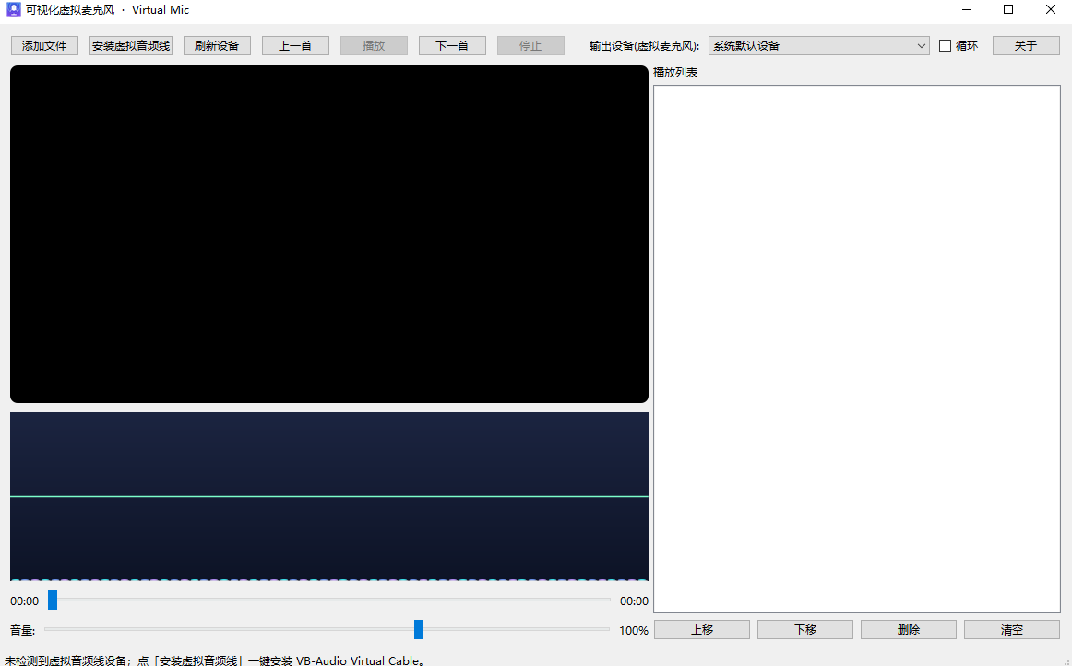Click the 播放列表 heading label
The width and height of the screenshot is (1072, 666).
(674, 73)
